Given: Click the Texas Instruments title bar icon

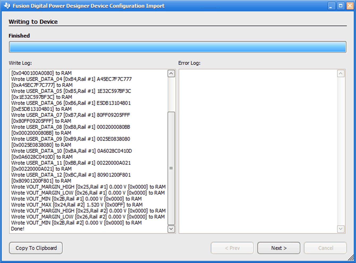Looking at the screenshot, I should [7, 6].
